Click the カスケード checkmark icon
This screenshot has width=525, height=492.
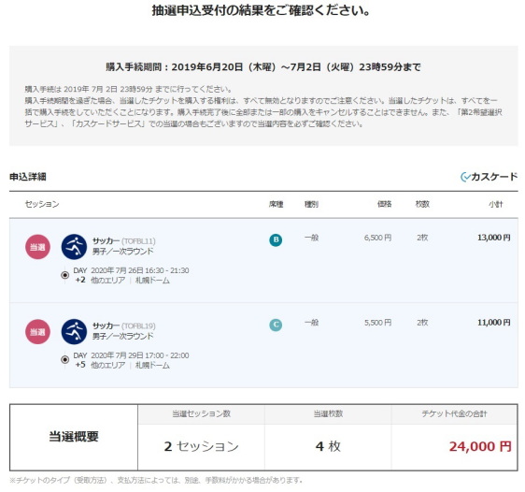click(465, 177)
